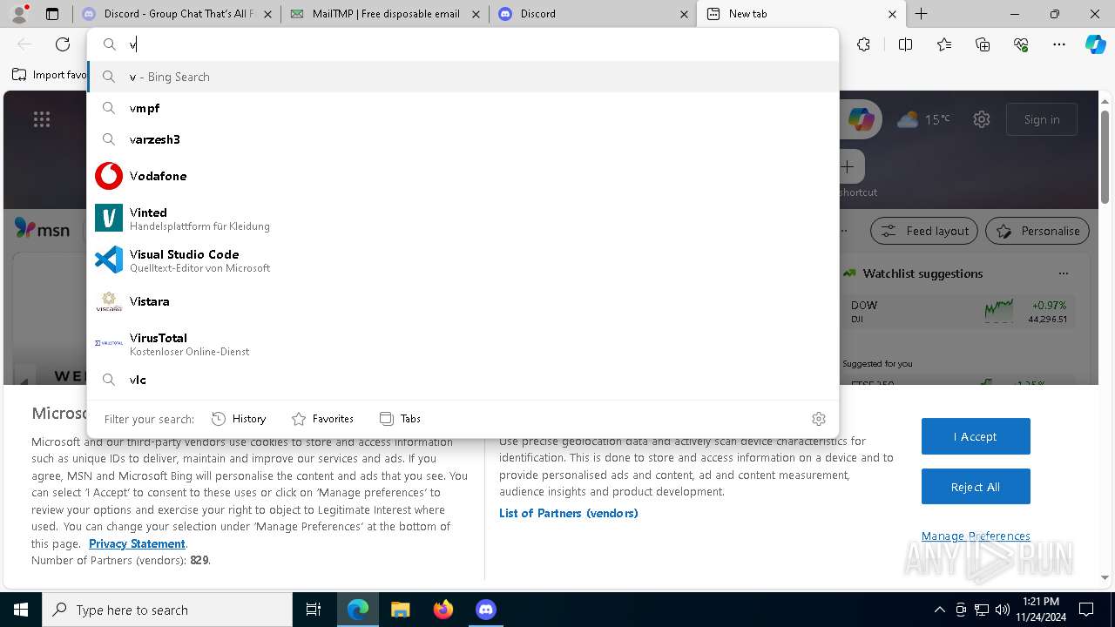Image resolution: width=1115 pixels, height=627 pixels.
Task: Click the Windows Start button
Action: pos(21,610)
